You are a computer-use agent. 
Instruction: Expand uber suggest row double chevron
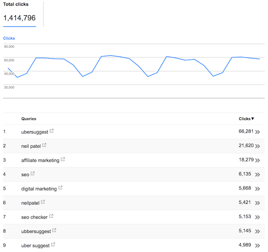(x=258, y=245)
